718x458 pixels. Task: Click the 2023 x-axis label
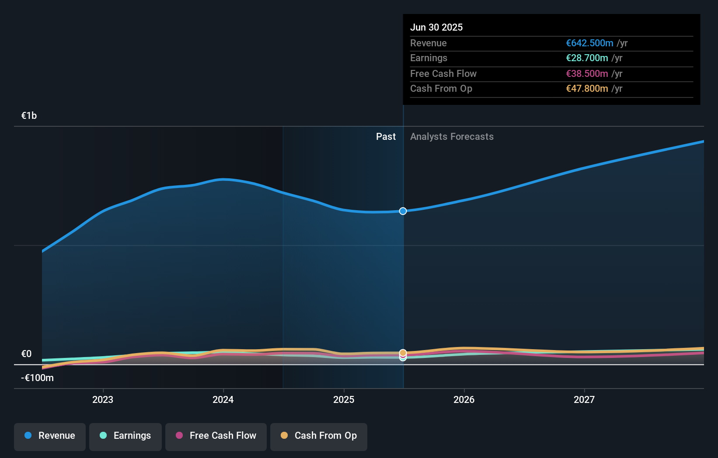click(103, 399)
